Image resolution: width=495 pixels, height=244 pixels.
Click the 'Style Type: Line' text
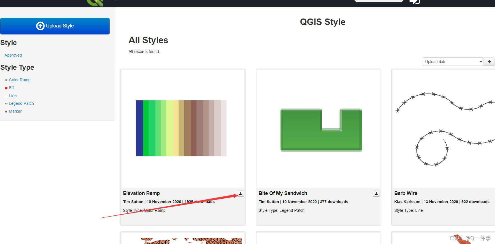(408, 210)
